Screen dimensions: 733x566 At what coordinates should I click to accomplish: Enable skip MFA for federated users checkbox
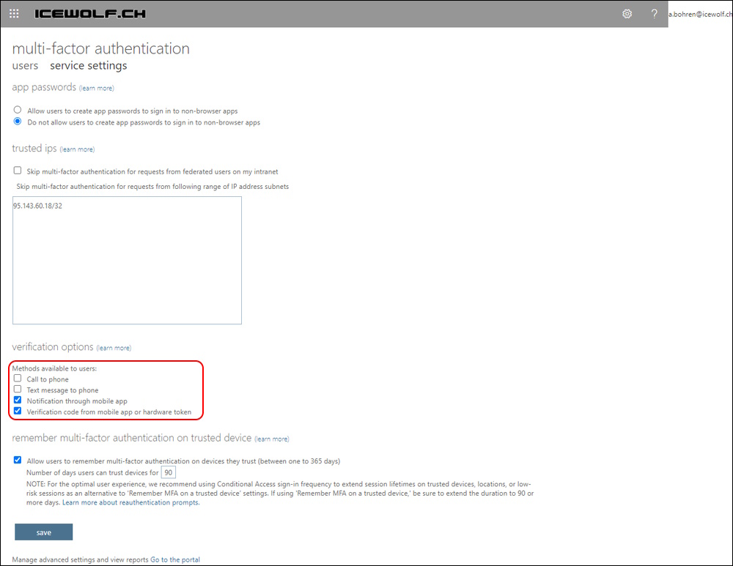(18, 171)
